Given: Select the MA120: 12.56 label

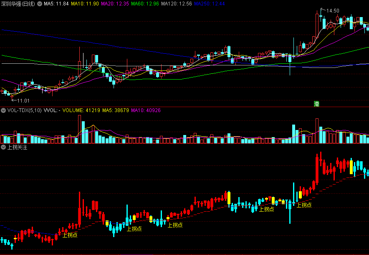Looking at the screenshot, I should click(177, 4).
